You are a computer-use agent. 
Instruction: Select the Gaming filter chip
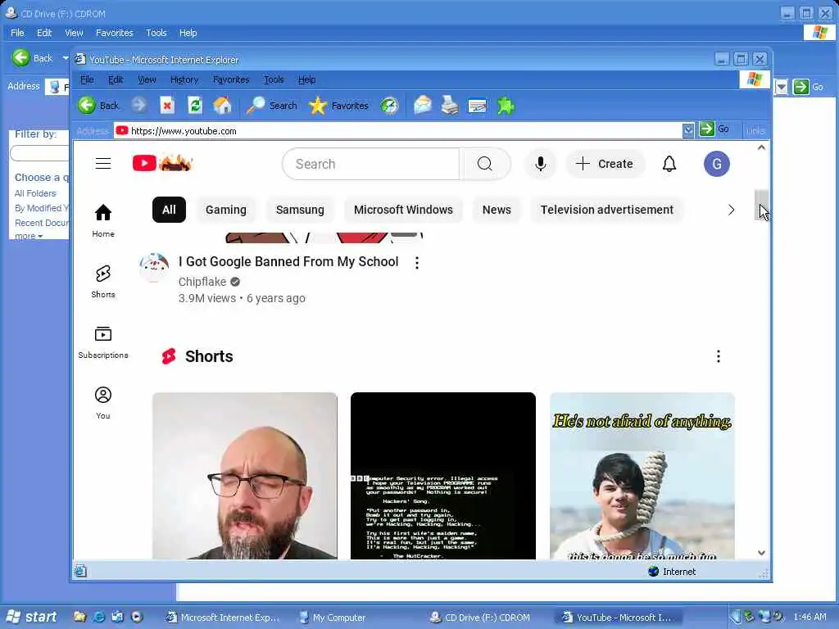click(226, 210)
